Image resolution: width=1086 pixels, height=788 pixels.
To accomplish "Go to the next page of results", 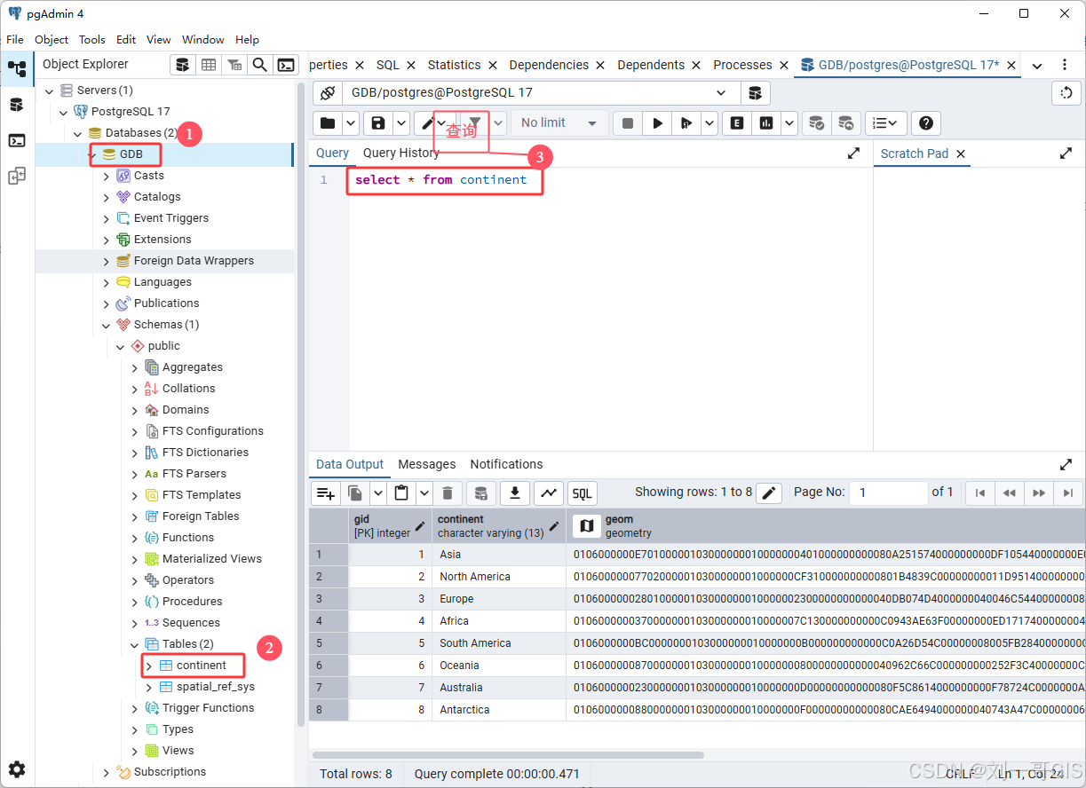I will (1039, 492).
